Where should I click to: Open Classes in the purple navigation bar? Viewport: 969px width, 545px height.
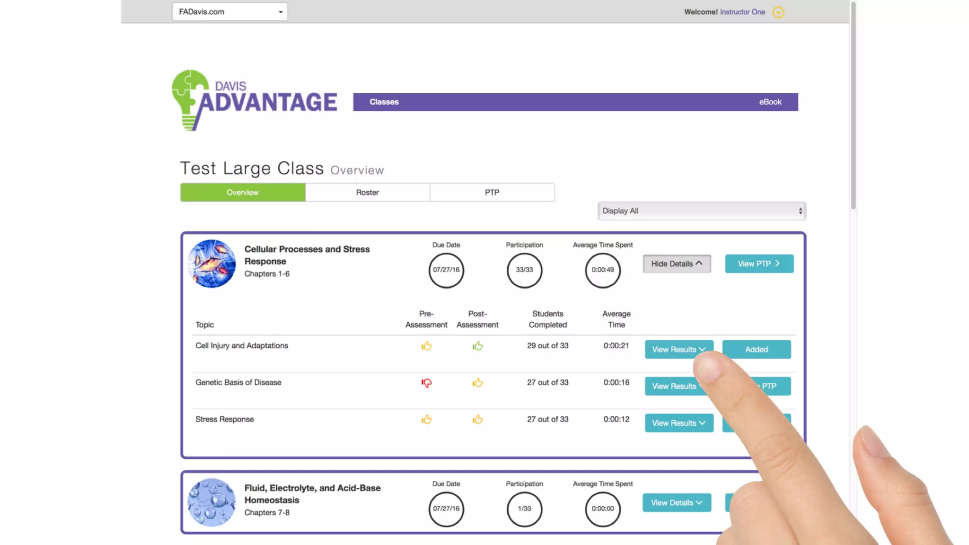pos(384,102)
